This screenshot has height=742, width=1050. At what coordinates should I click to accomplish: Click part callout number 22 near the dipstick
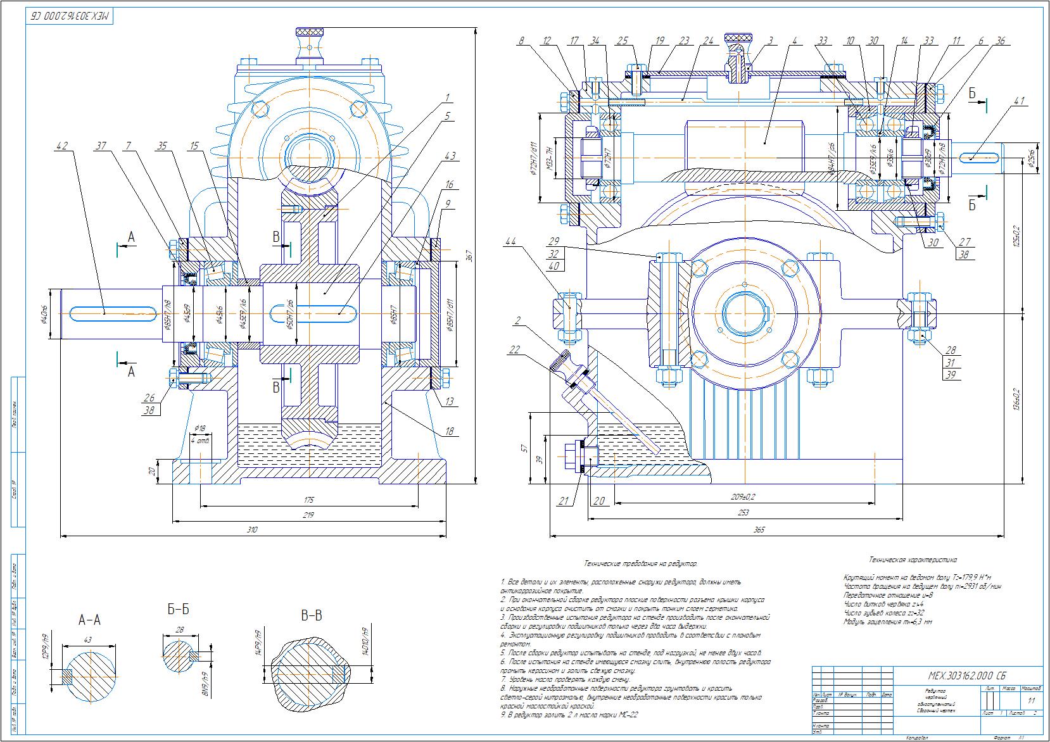pyautogui.click(x=514, y=350)
